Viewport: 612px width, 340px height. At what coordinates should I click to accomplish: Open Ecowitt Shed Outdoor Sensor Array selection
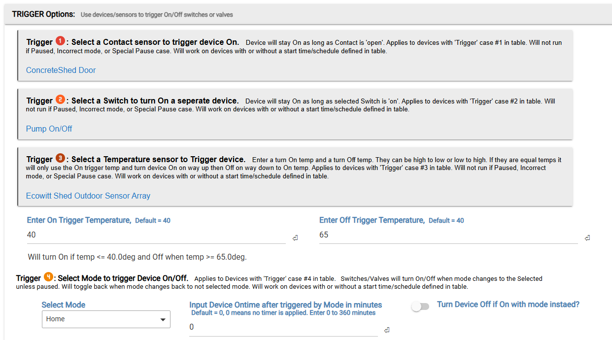[x=88, y=196]
